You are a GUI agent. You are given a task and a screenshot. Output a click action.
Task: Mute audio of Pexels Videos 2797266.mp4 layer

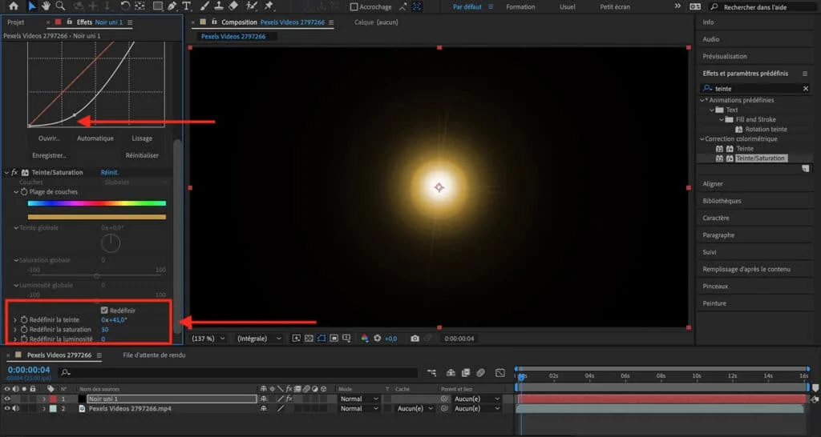tap(16, 409)
